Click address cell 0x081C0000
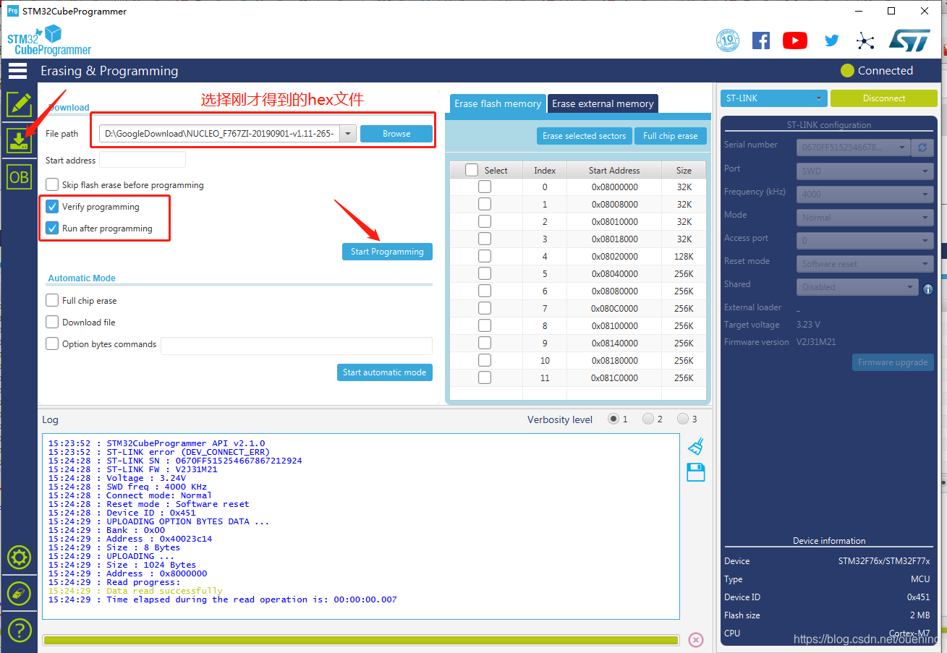The image size is (947, 653). coord(614,377)
